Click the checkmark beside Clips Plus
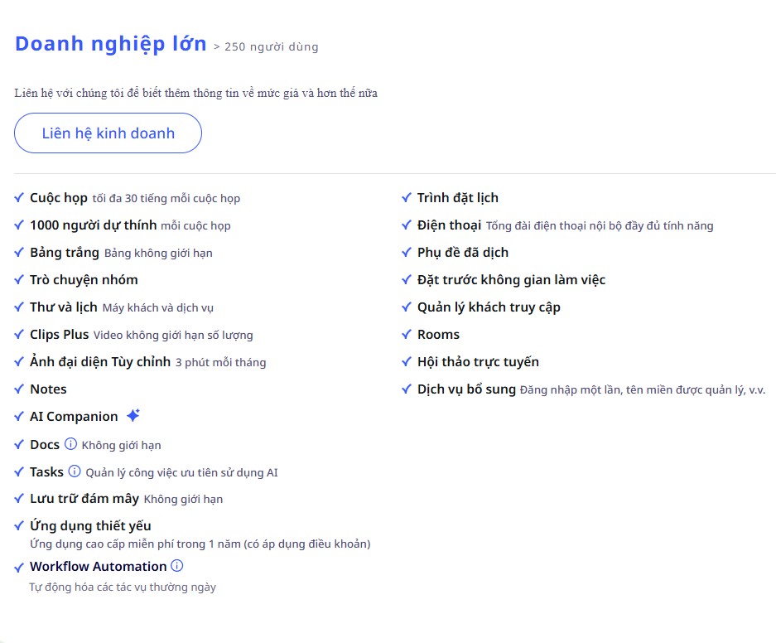This screenshot has height=643, width=776. click(x=19, y=335)
